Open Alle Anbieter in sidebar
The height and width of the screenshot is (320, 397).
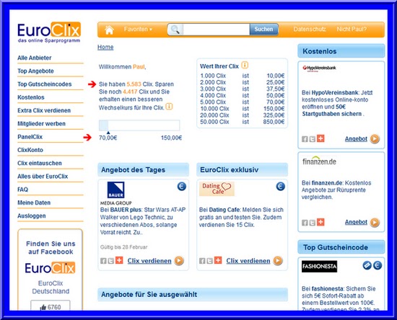35,58
